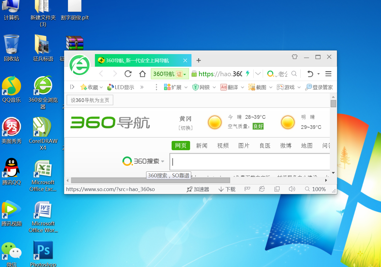
Task: Select the 腾讯视频 desktop shortcut
Action: tap(11, 213)
